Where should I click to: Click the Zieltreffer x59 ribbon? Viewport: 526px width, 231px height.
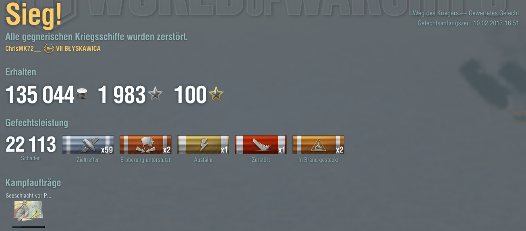(x=88, y=145)
